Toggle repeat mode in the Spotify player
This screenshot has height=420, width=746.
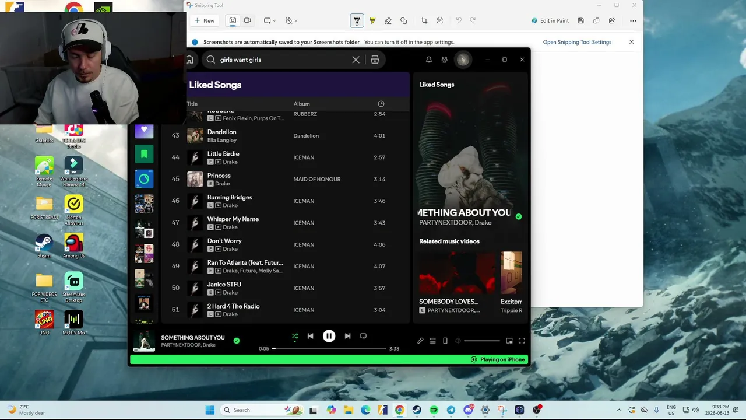[363, 336]
